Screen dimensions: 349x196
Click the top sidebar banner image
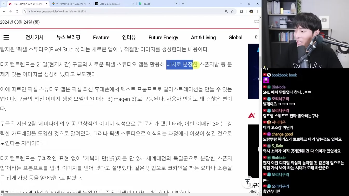pos(253,71)
